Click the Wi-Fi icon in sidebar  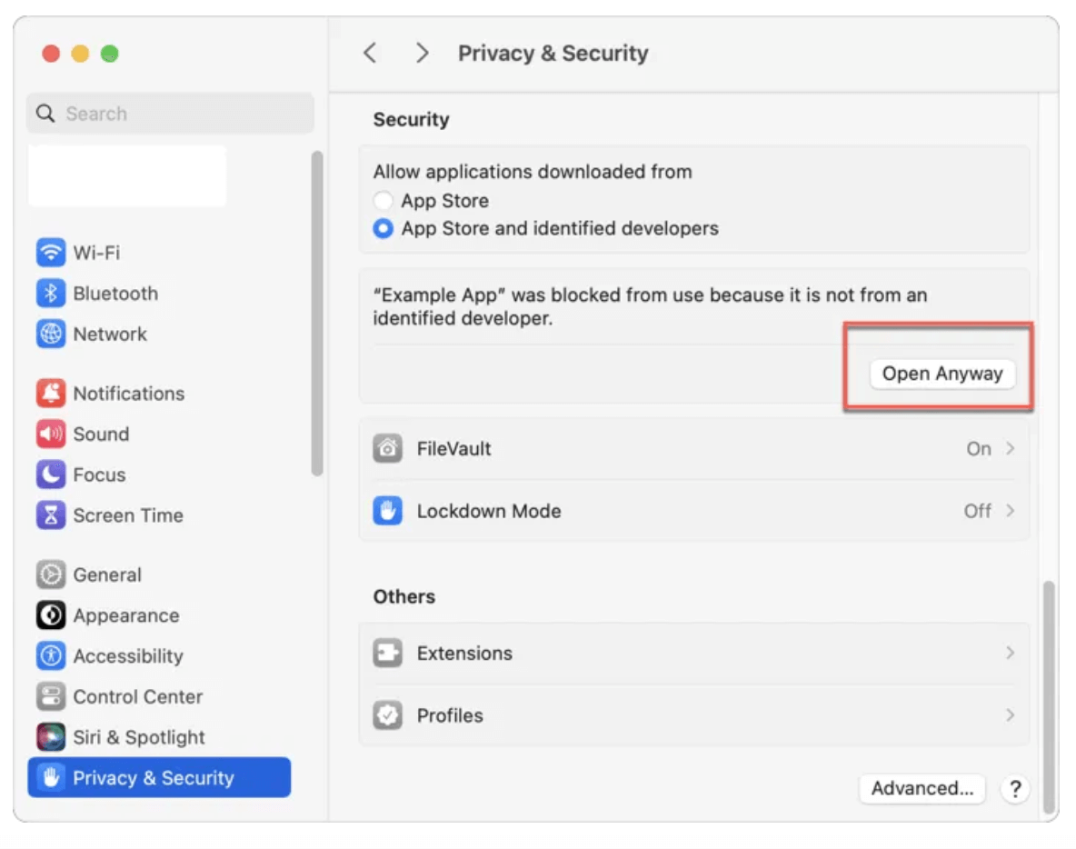pos(51,253)
